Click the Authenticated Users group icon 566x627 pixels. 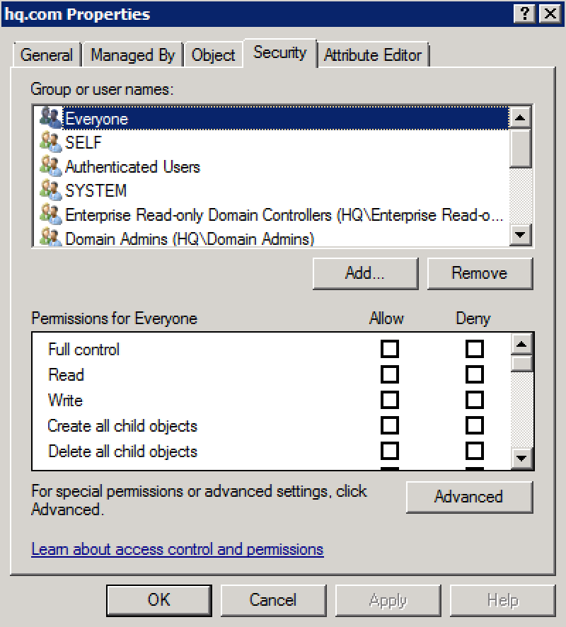[51, 166]
